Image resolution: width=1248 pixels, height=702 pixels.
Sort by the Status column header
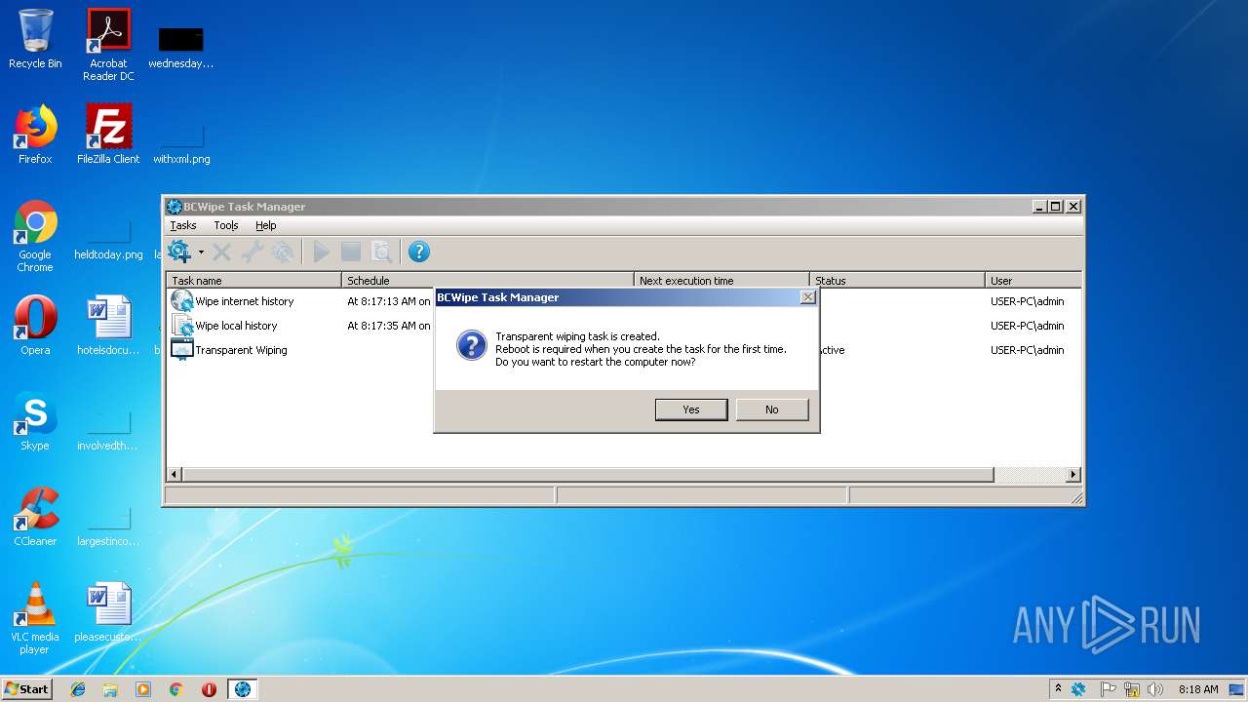tap(898, 280)
